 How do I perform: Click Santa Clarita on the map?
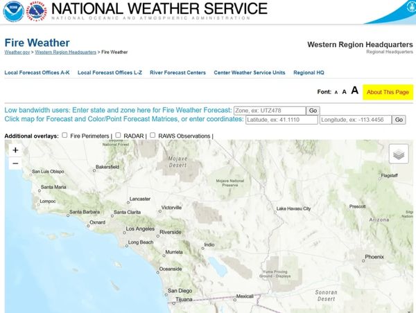[127, 213]
